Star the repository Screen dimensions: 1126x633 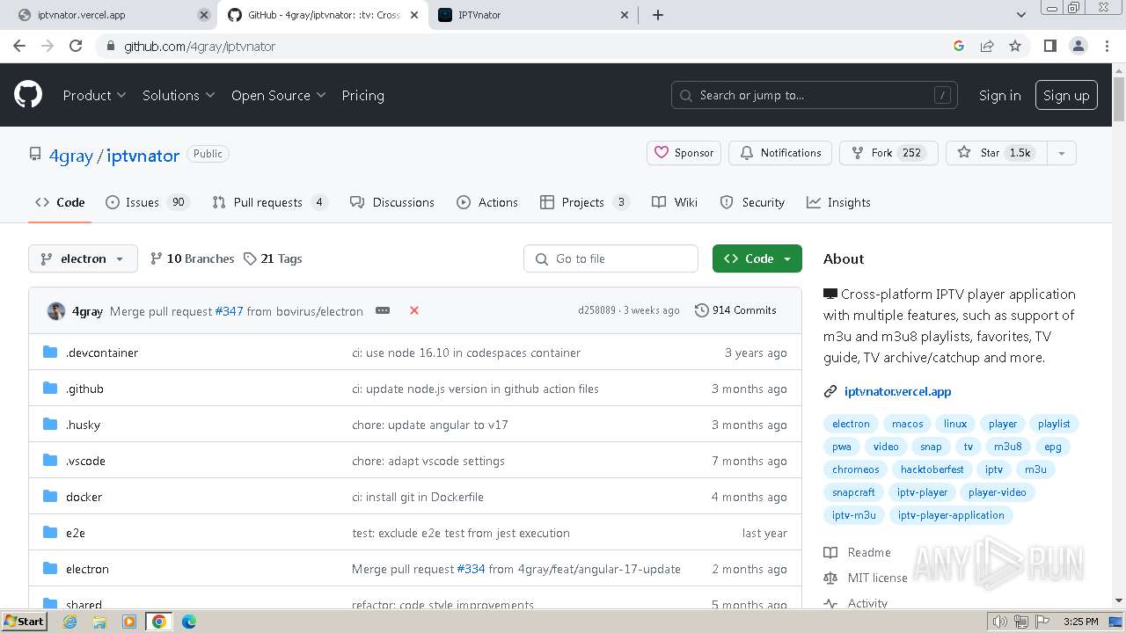point(997,153)
